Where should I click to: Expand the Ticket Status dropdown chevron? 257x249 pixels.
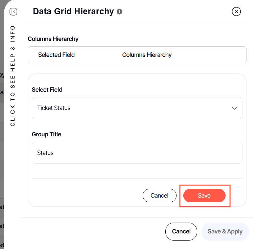(234, 108)
